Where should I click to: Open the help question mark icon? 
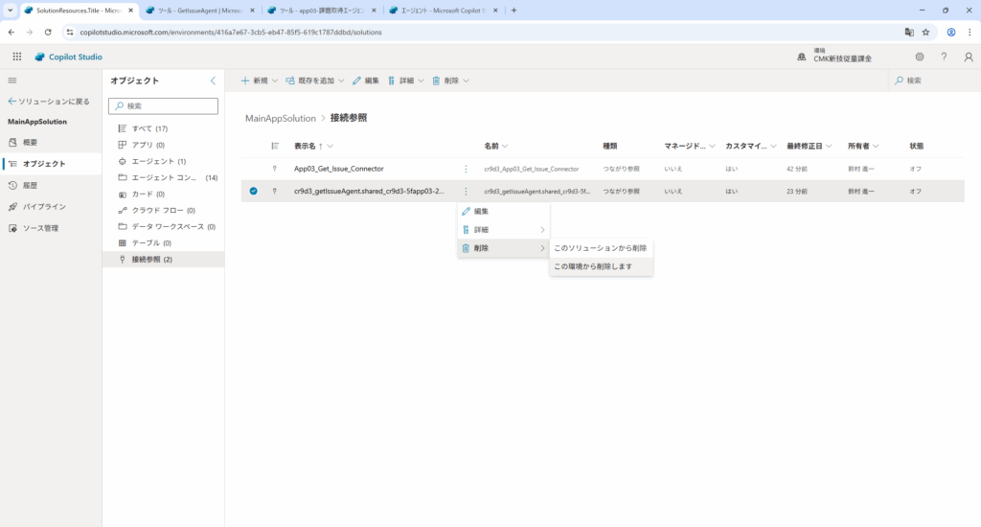click(x=944, y=57)
